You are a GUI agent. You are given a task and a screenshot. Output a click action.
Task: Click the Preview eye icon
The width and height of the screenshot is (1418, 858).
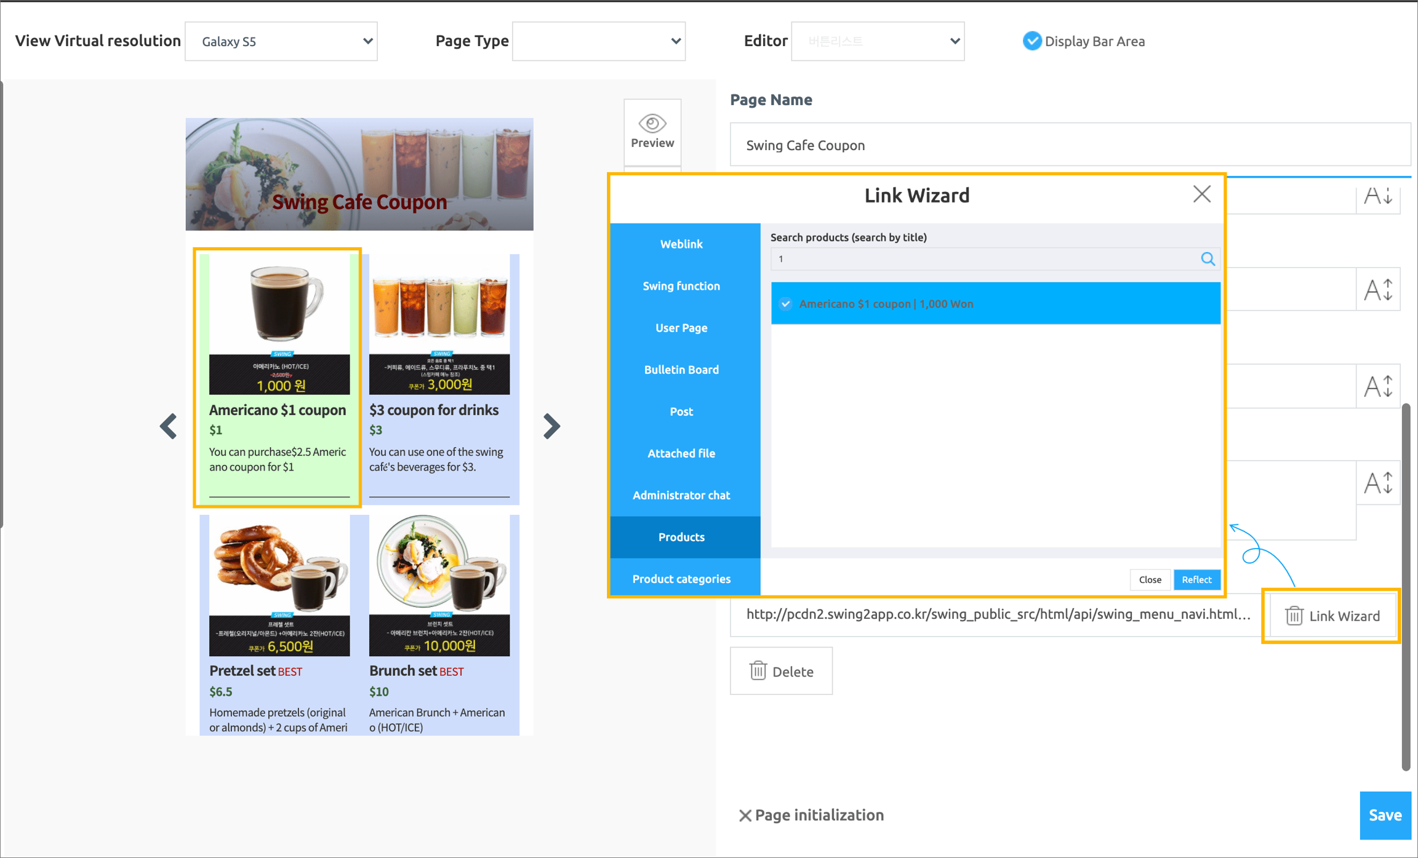coord(652,124)
